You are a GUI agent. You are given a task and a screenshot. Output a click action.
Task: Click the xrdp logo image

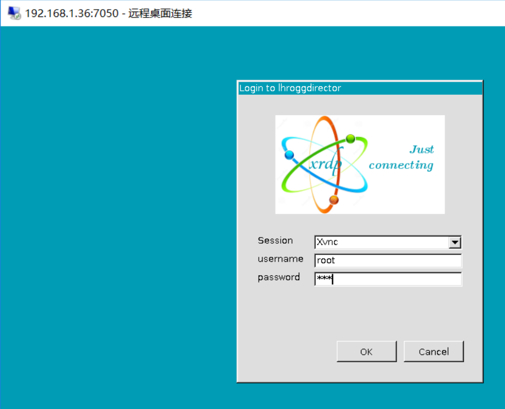(x=360, y=164)
